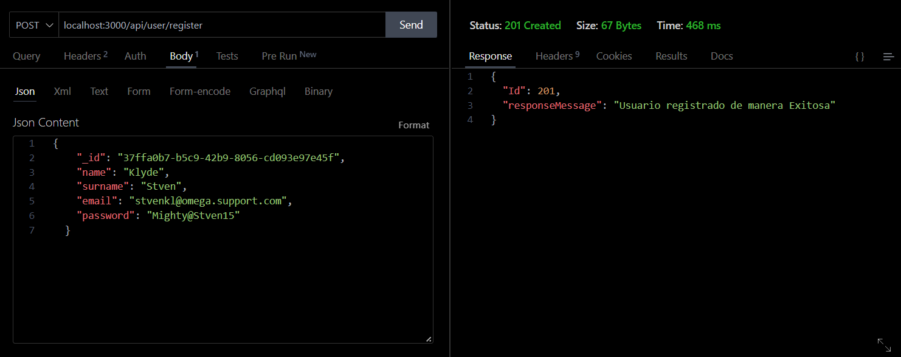The height and width of the screenshot is (357, 901).
Task: Select the Binary body type
Action: coord(319,91)
